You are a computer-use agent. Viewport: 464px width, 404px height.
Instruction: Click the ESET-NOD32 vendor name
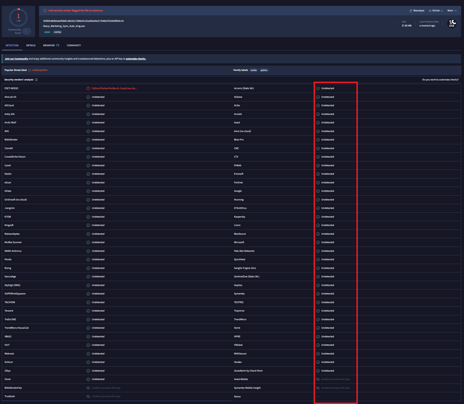point(11,88)
